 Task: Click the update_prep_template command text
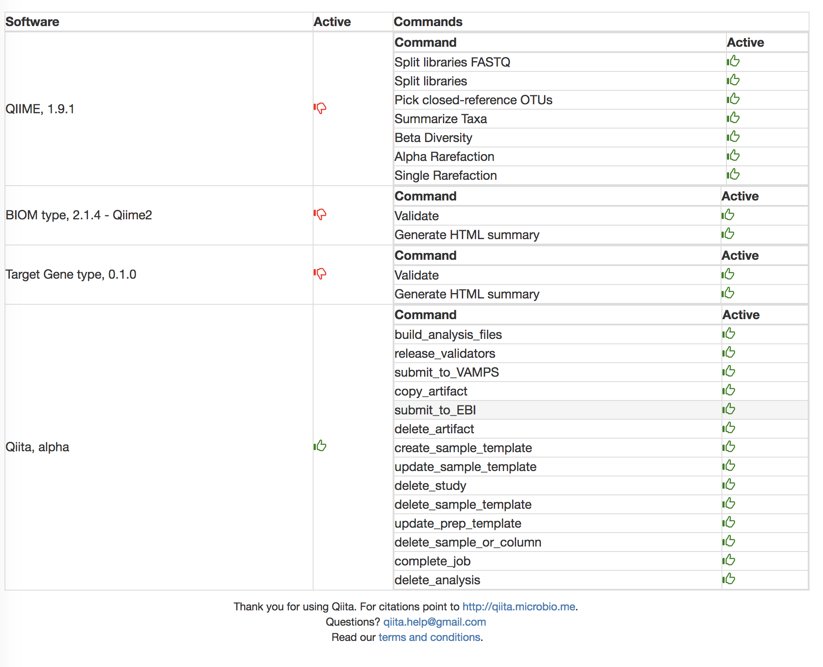[x=458, y=523]
